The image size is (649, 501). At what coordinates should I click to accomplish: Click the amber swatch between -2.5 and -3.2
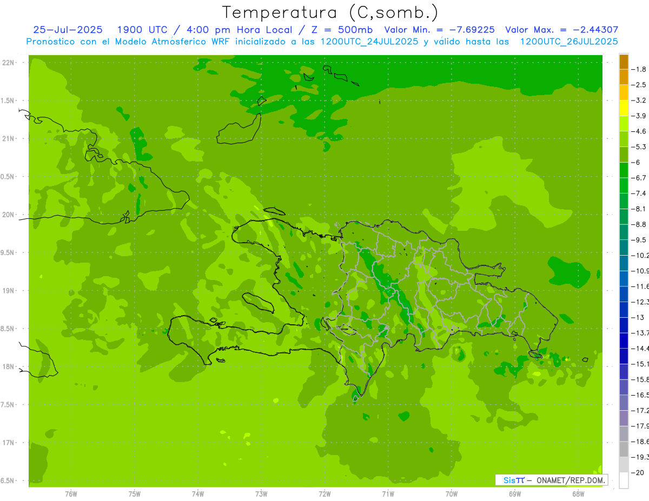pos(624,92)
